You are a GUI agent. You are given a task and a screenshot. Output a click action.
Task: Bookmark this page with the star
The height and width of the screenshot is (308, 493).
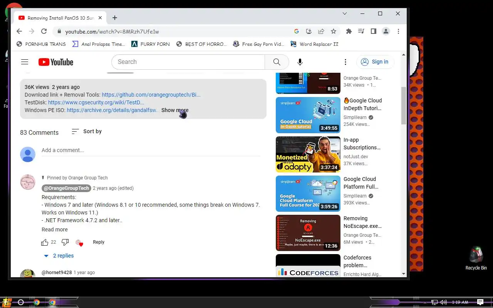point(334,32)
